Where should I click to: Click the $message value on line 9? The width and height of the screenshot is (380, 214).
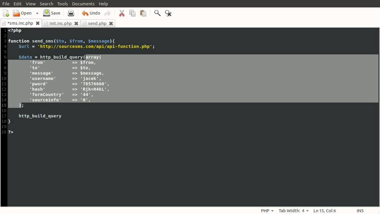tap(91, 73)
